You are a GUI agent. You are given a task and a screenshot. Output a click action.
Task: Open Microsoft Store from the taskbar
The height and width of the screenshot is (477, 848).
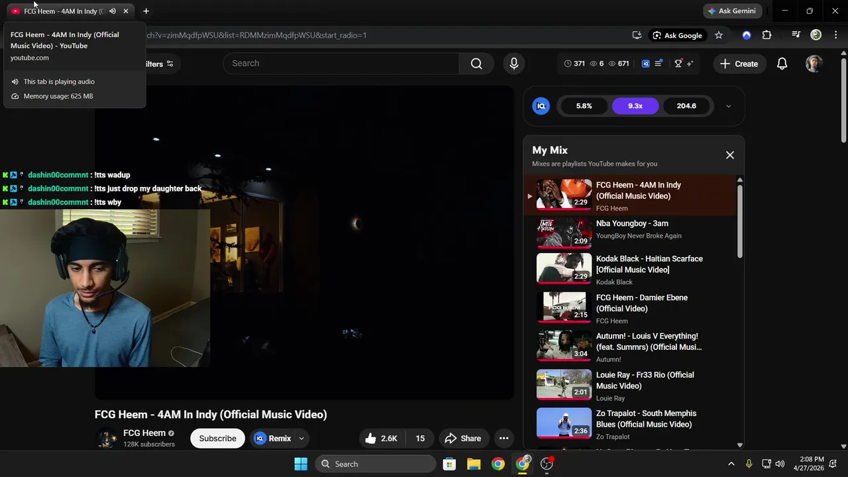pyautogui.click(x=449, y=464)
